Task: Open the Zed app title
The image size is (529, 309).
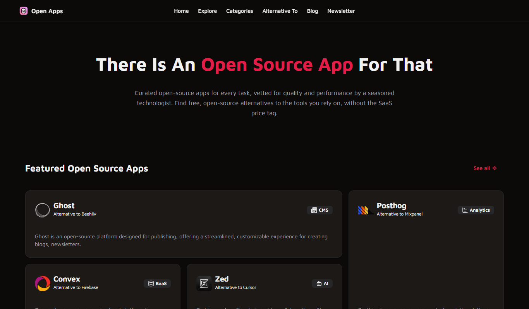Action: [222, 279]
